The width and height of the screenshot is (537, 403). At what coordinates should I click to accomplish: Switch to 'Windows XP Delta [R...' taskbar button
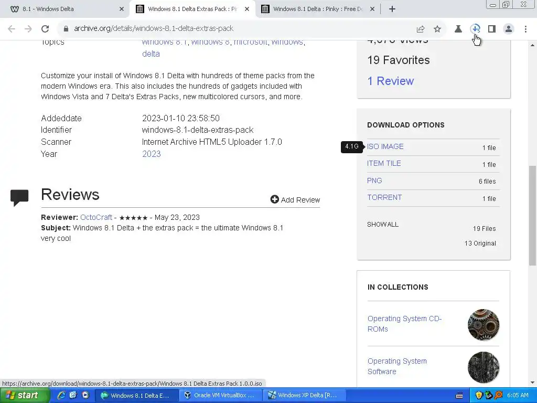[x=305, y=395]
